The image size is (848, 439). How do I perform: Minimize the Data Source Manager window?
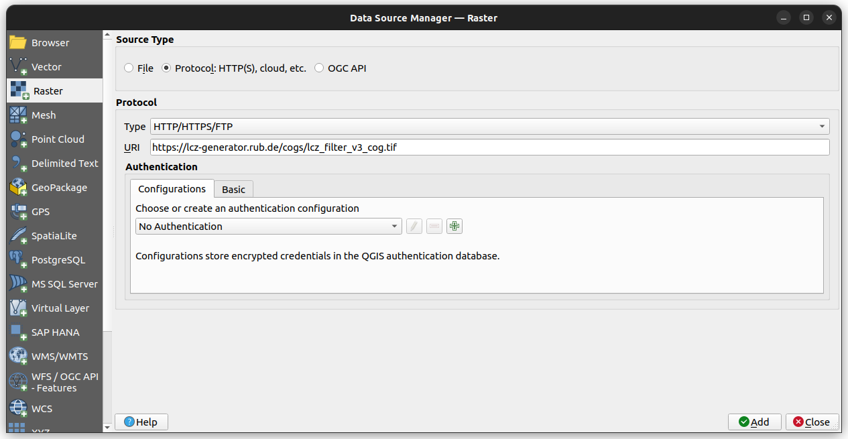click(784, 17)
